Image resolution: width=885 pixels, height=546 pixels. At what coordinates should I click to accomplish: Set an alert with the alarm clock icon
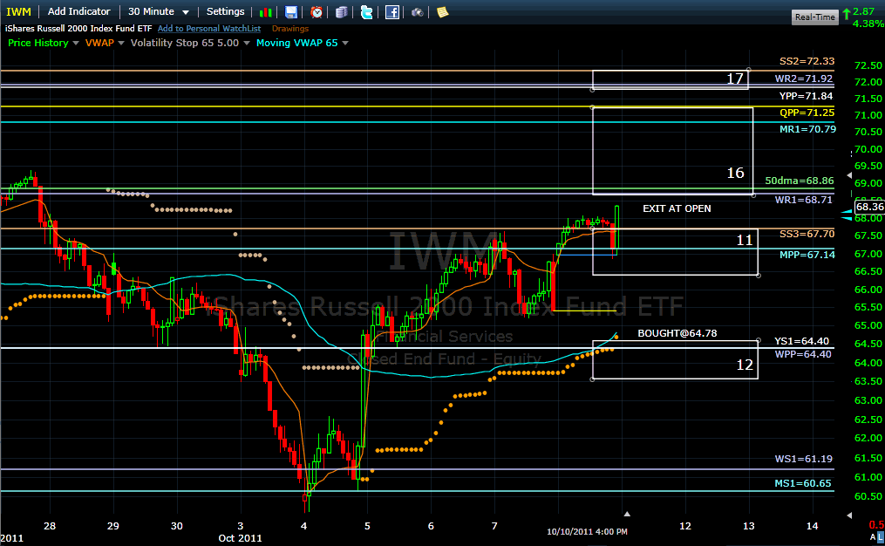coord(317,12)
